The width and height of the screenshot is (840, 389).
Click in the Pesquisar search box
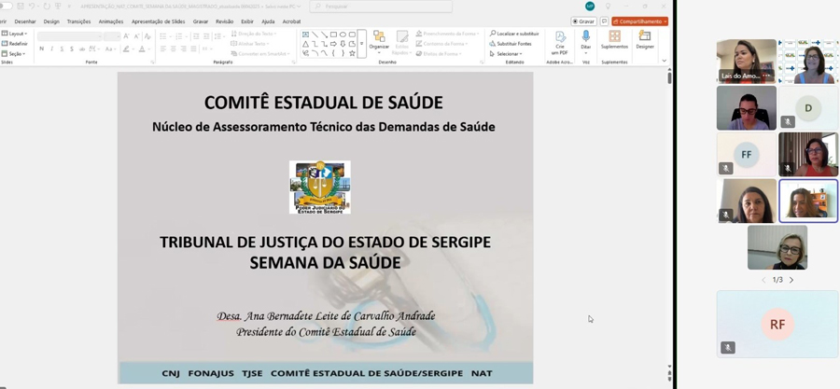point(381,7)
